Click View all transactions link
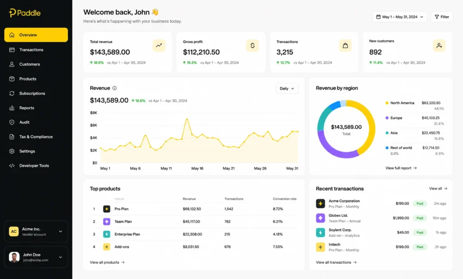 pyautogui.click(x=336, y=262)
